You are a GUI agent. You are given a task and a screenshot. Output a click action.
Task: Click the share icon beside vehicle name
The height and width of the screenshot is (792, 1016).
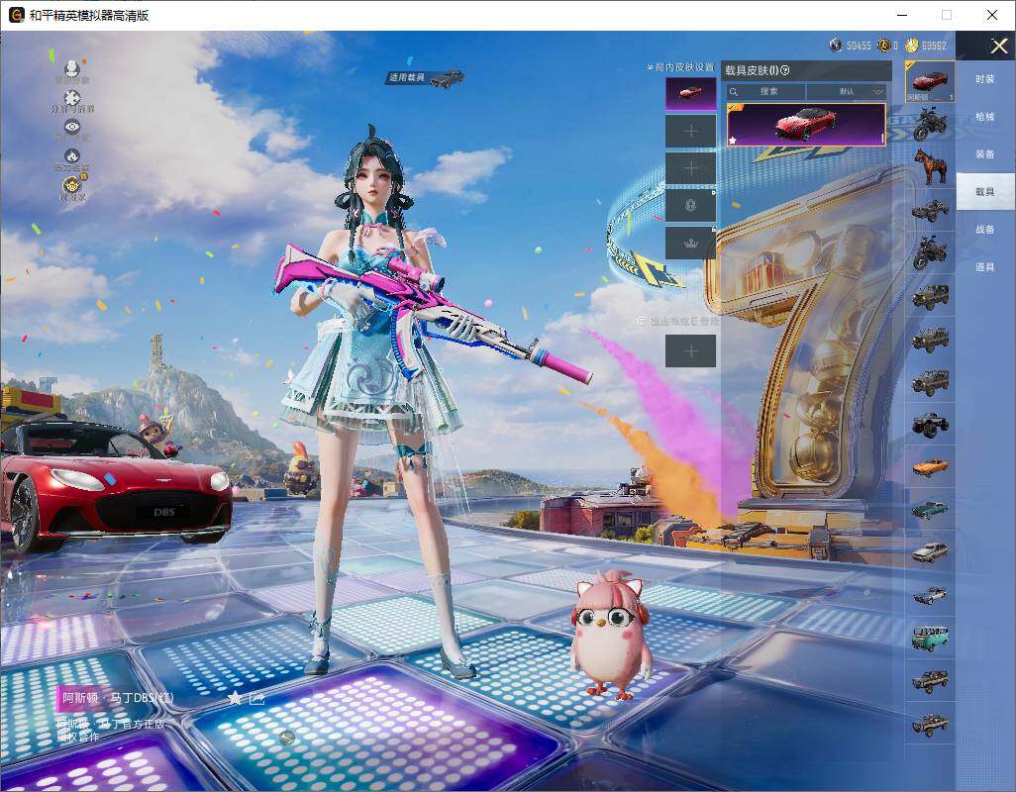tap(256, 698)
